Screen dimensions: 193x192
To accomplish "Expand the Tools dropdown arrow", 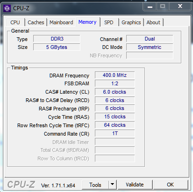I will pyautogui.click(x=113, y=185).
